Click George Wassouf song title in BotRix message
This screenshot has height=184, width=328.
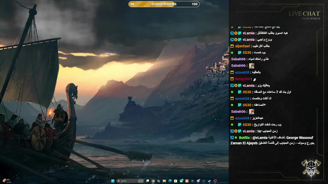300,138
